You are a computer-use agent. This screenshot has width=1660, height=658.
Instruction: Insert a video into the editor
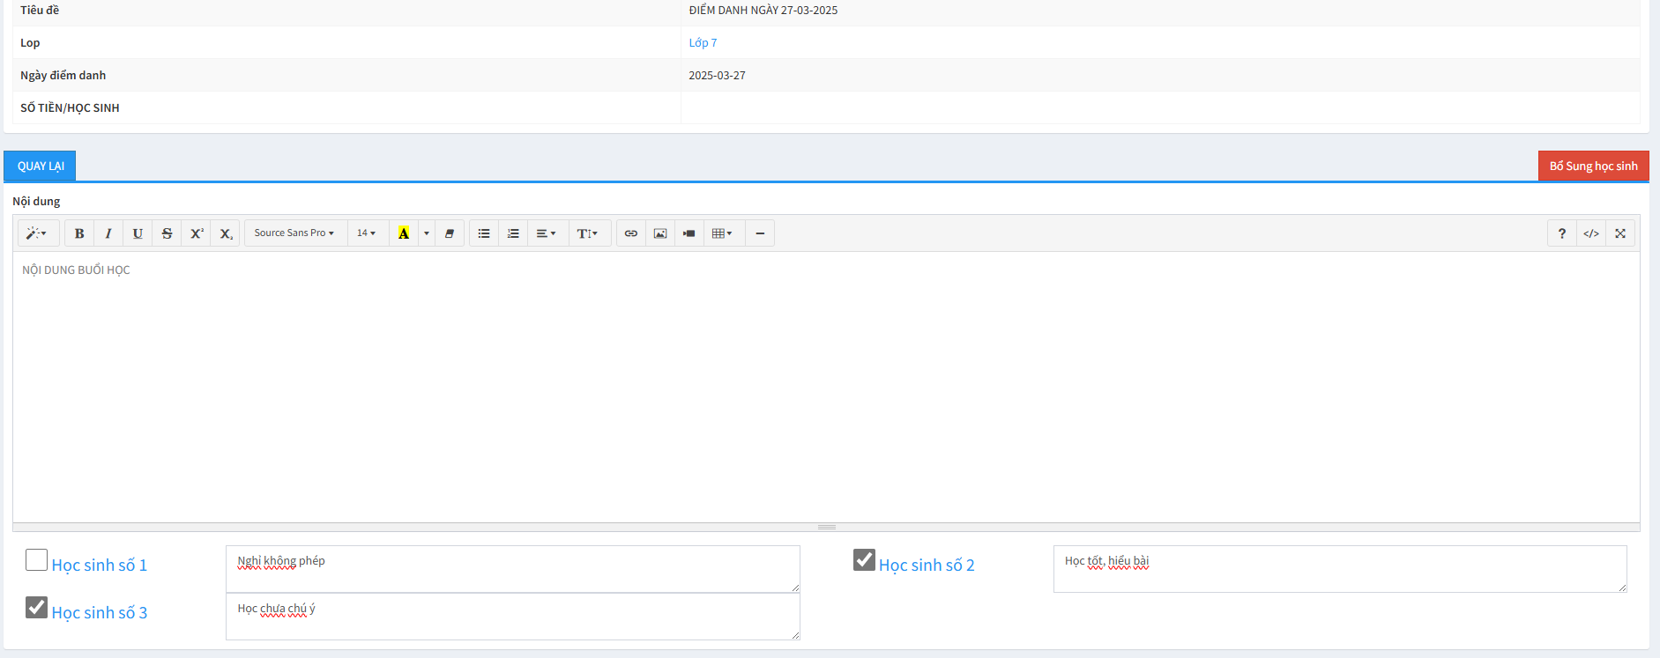coord(689,233)
